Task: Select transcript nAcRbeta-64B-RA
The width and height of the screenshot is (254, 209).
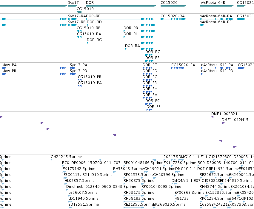Action: pyautogui.click(x=216, y=16)
